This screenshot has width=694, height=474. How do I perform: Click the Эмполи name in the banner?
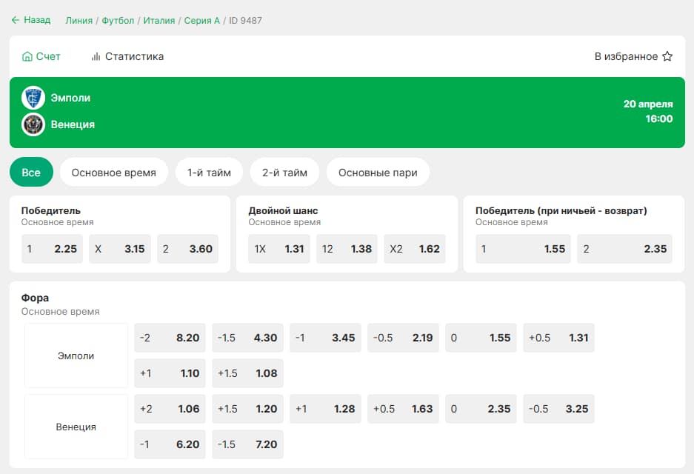point(70,98)
